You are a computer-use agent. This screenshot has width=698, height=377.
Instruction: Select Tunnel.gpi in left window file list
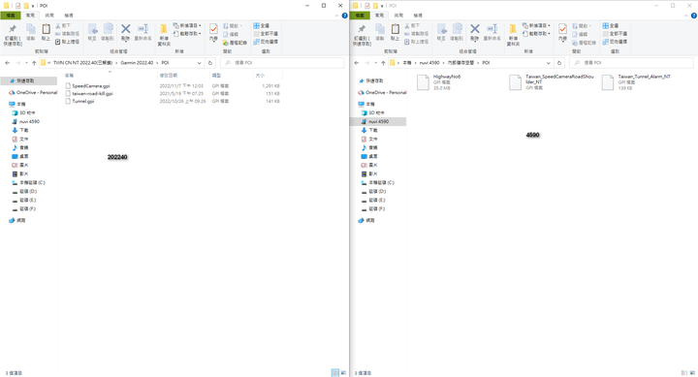click(83, 101)
